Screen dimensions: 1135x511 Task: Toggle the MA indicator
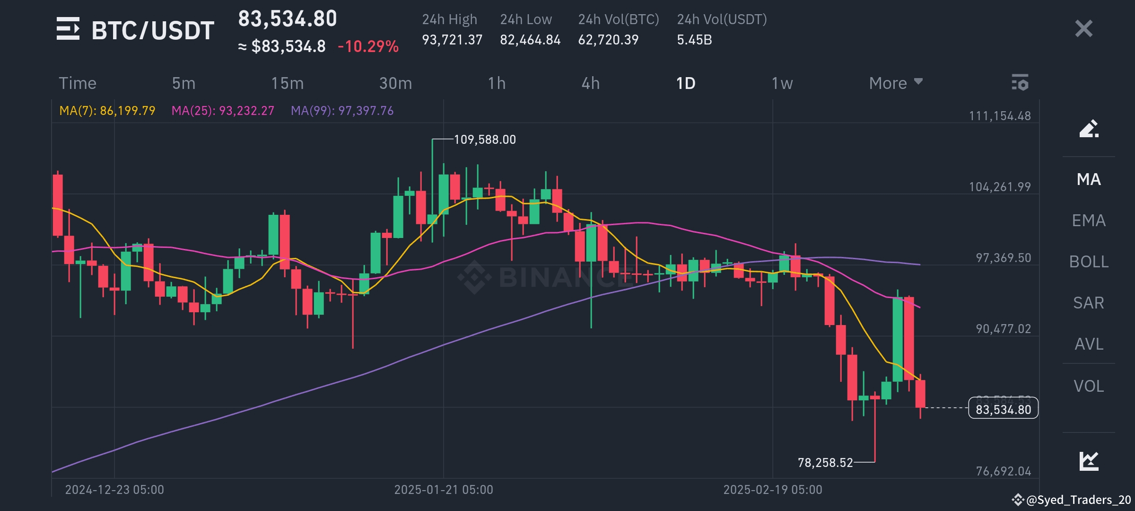[1089, 179]
